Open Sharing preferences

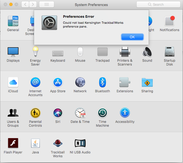click(x=147, y=85)
